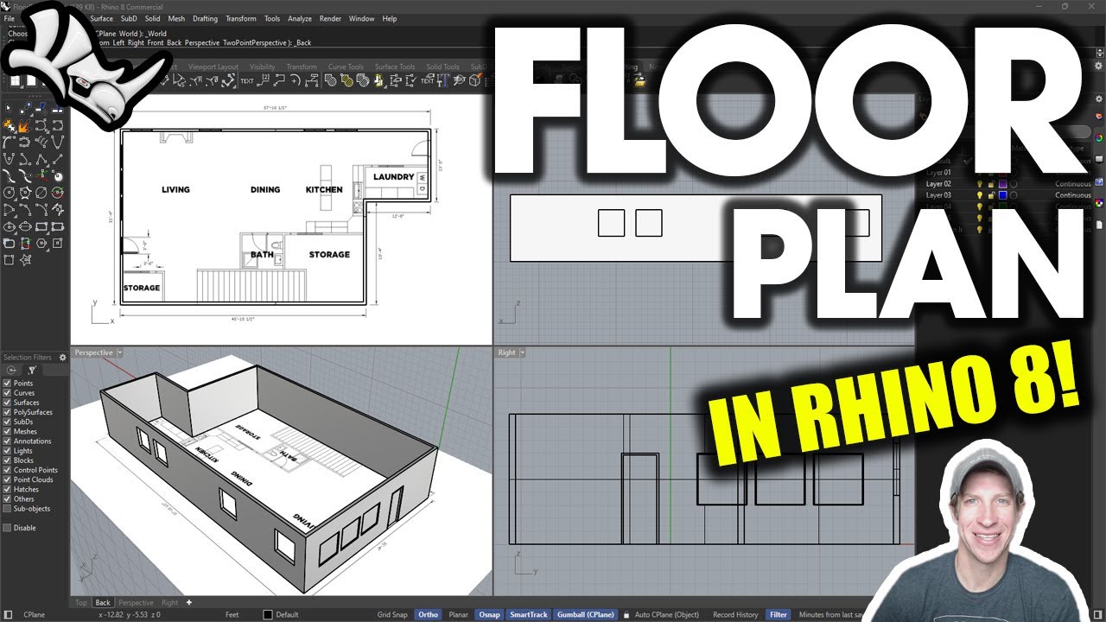
Task: Toggle the Annotations filter checkbox
Action: coord(7,441)
